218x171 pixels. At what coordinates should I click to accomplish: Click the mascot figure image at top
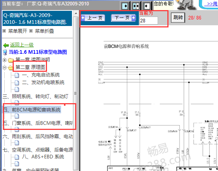tap(186, 5)
